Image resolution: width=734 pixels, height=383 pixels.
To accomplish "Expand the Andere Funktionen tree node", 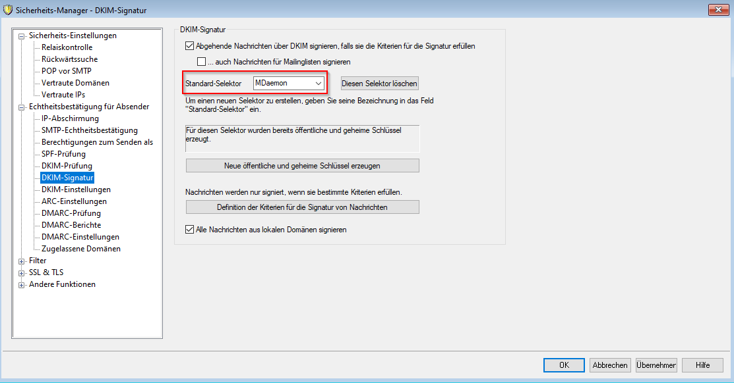I will click(22, 285).
